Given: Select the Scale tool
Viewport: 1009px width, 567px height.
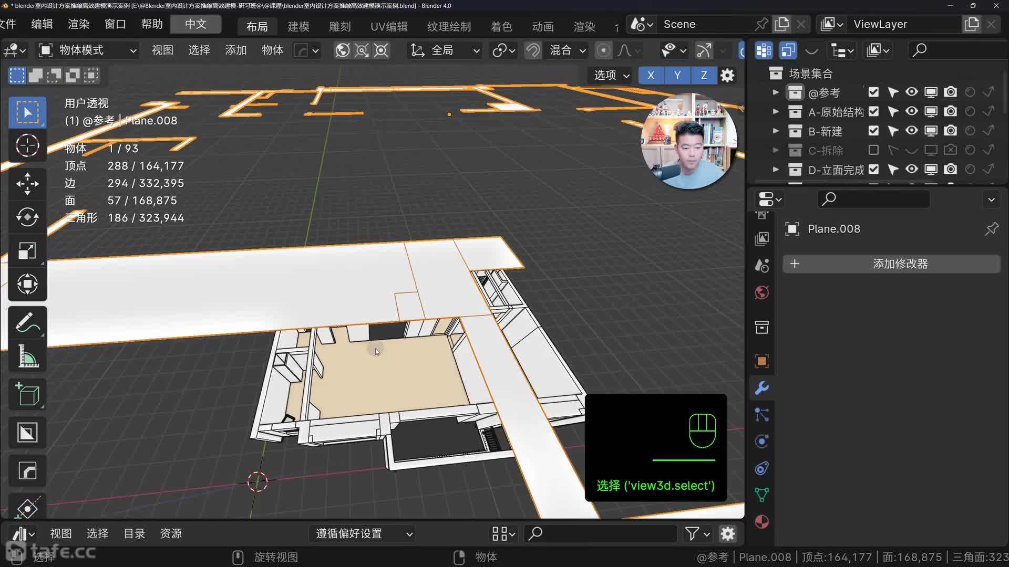Looking at the screenshot, I should point(27,251).
